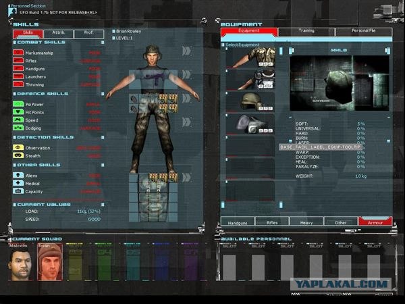Collapse the Combat Skills section
This screenshot has width=405, height=304.
click(x=103, y=42)
